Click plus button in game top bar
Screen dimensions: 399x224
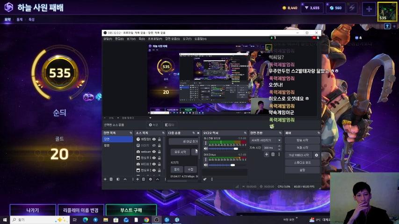coord(369,9)
